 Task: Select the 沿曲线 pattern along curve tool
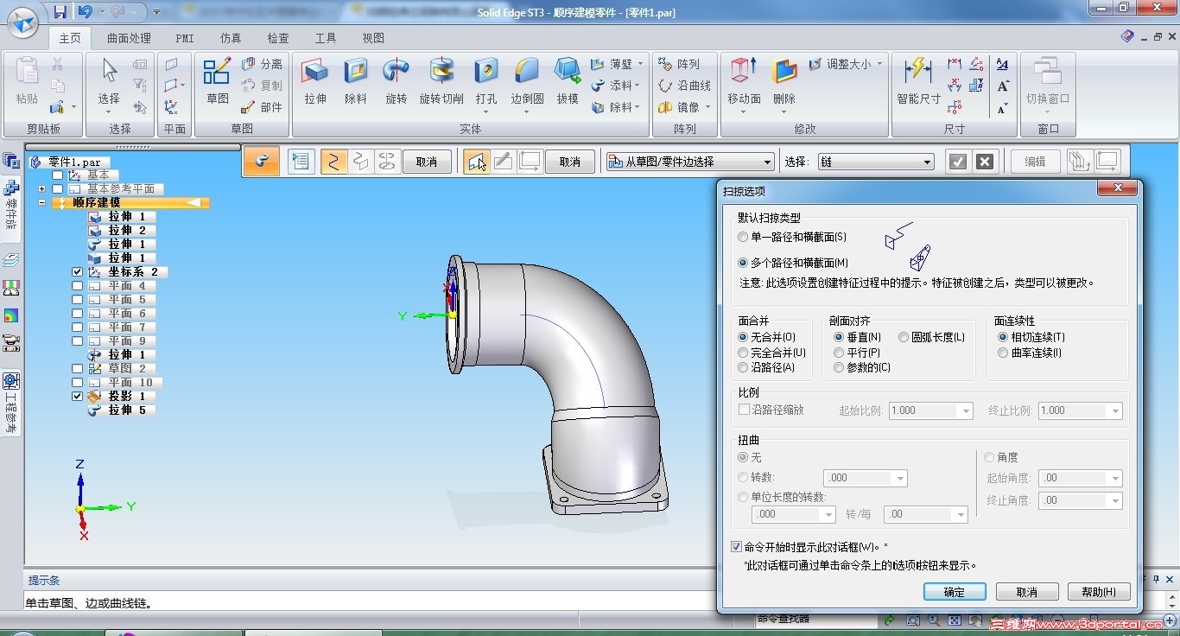[684, 86]
